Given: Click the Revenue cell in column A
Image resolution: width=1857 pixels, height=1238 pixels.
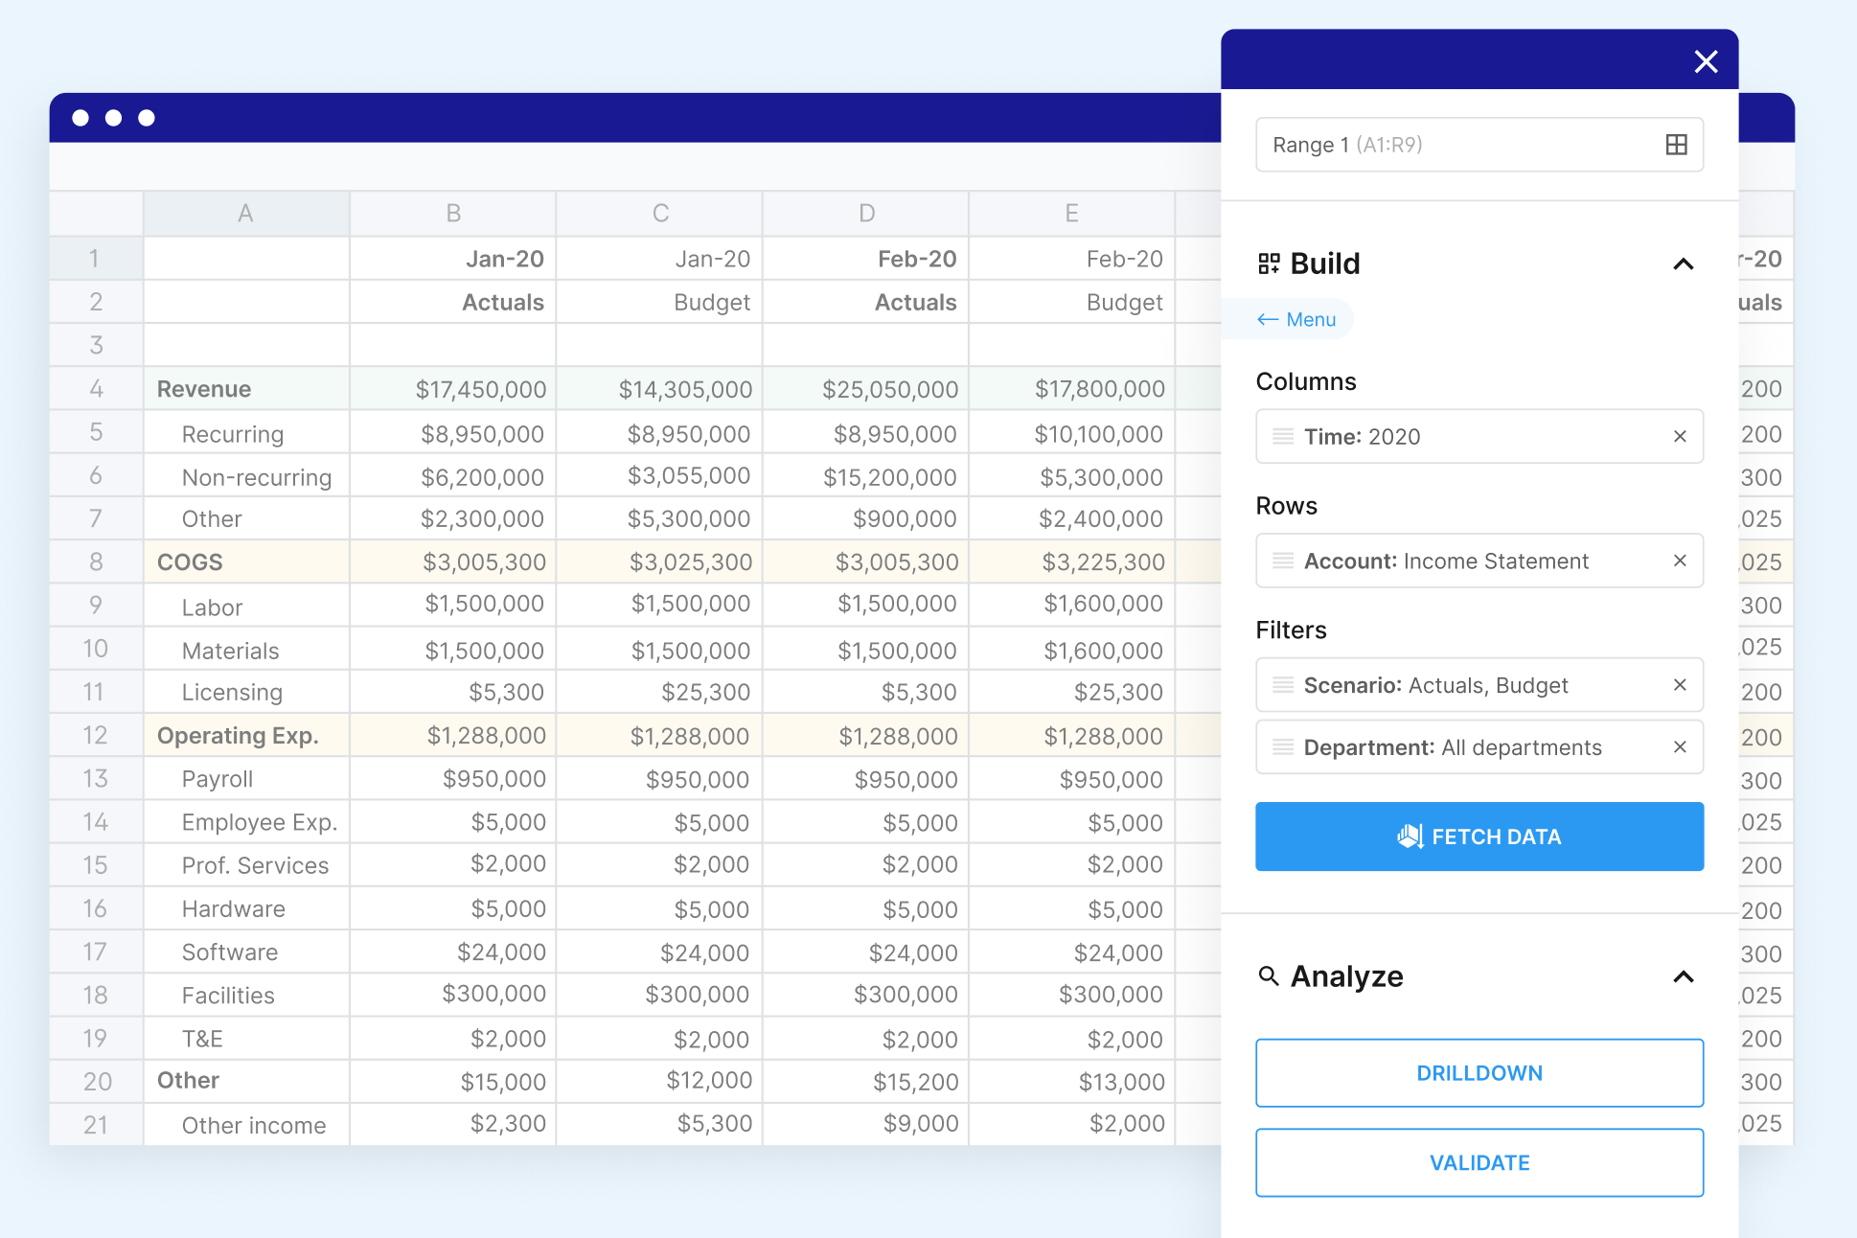Looking at the screenshot, I should (x=246, y=389).
